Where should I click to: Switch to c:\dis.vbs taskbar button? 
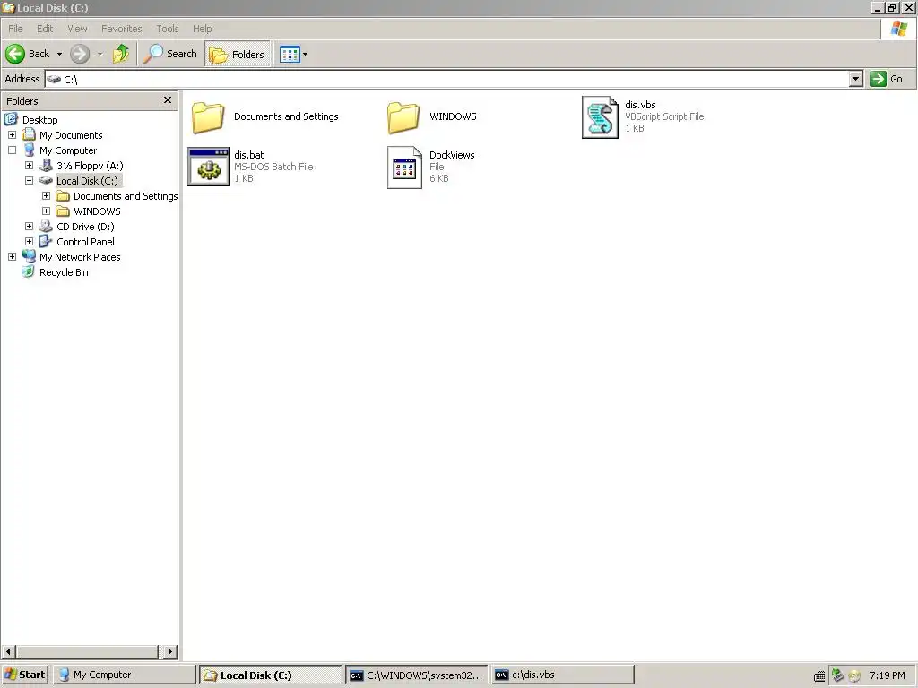point(562,675)
